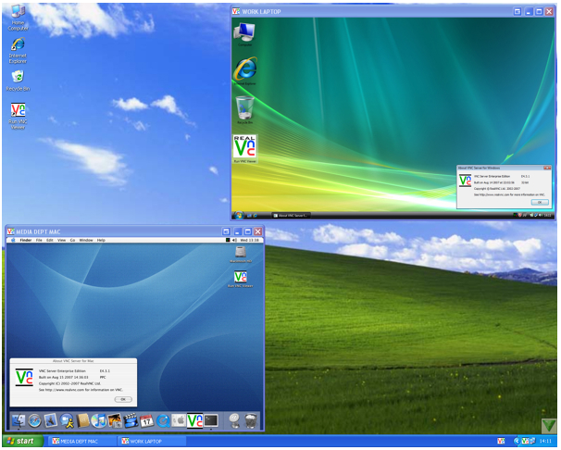561x450 pixels.
Task: Open Internet Explorer in WORK LAPTOP window
Action: [x=245, y=70]
